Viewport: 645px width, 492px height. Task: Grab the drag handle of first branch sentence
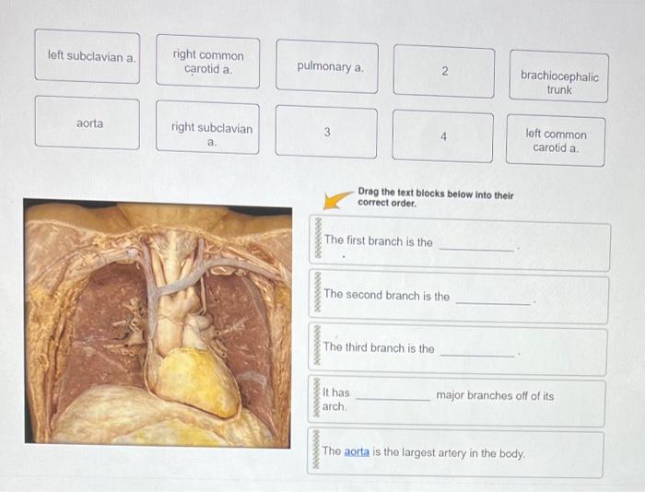(x=318, y=238)
